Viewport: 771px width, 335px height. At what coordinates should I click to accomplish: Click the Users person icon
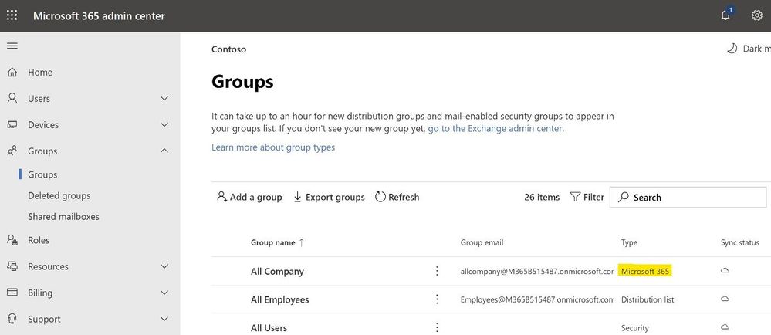coord(12,98)
